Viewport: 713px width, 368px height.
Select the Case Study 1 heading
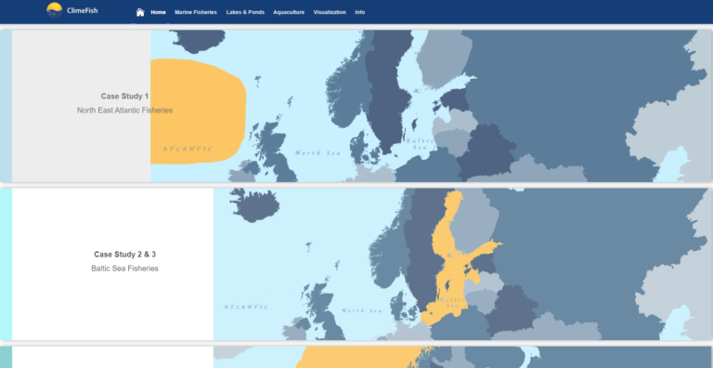(x=124, y=96)
